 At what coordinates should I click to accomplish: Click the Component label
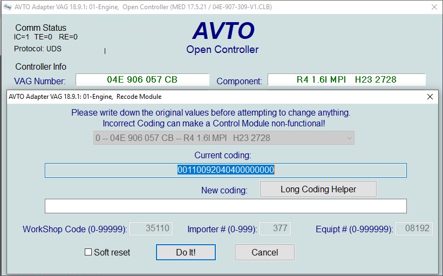[239, 81]
